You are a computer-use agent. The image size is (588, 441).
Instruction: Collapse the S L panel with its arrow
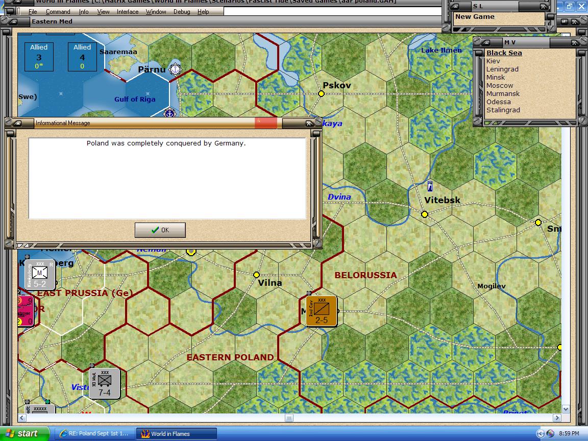(454, 6)
